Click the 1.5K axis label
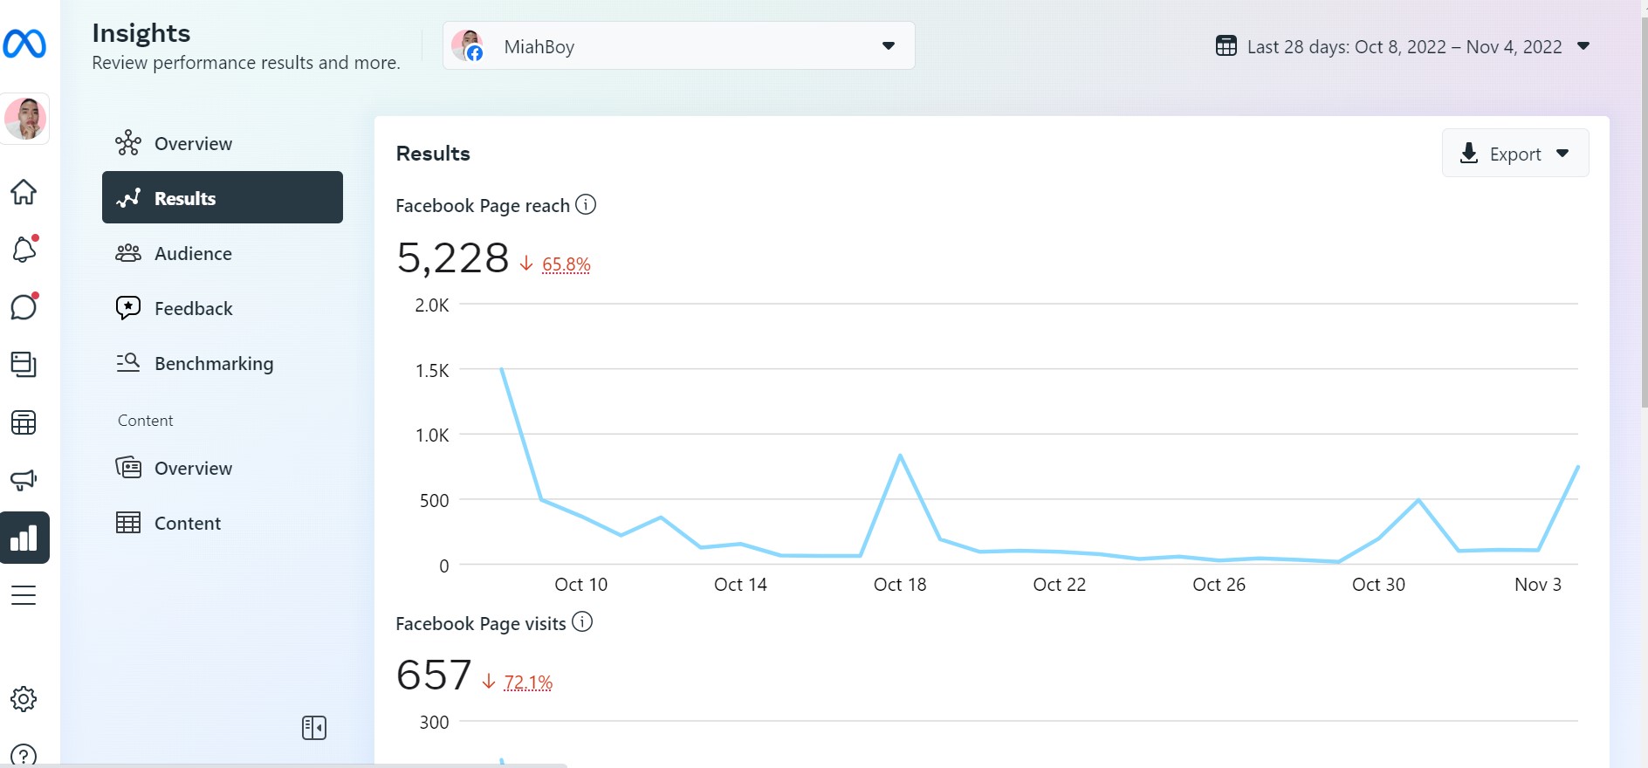Screen dimensions: 1648x768 [x=432, y=371]
